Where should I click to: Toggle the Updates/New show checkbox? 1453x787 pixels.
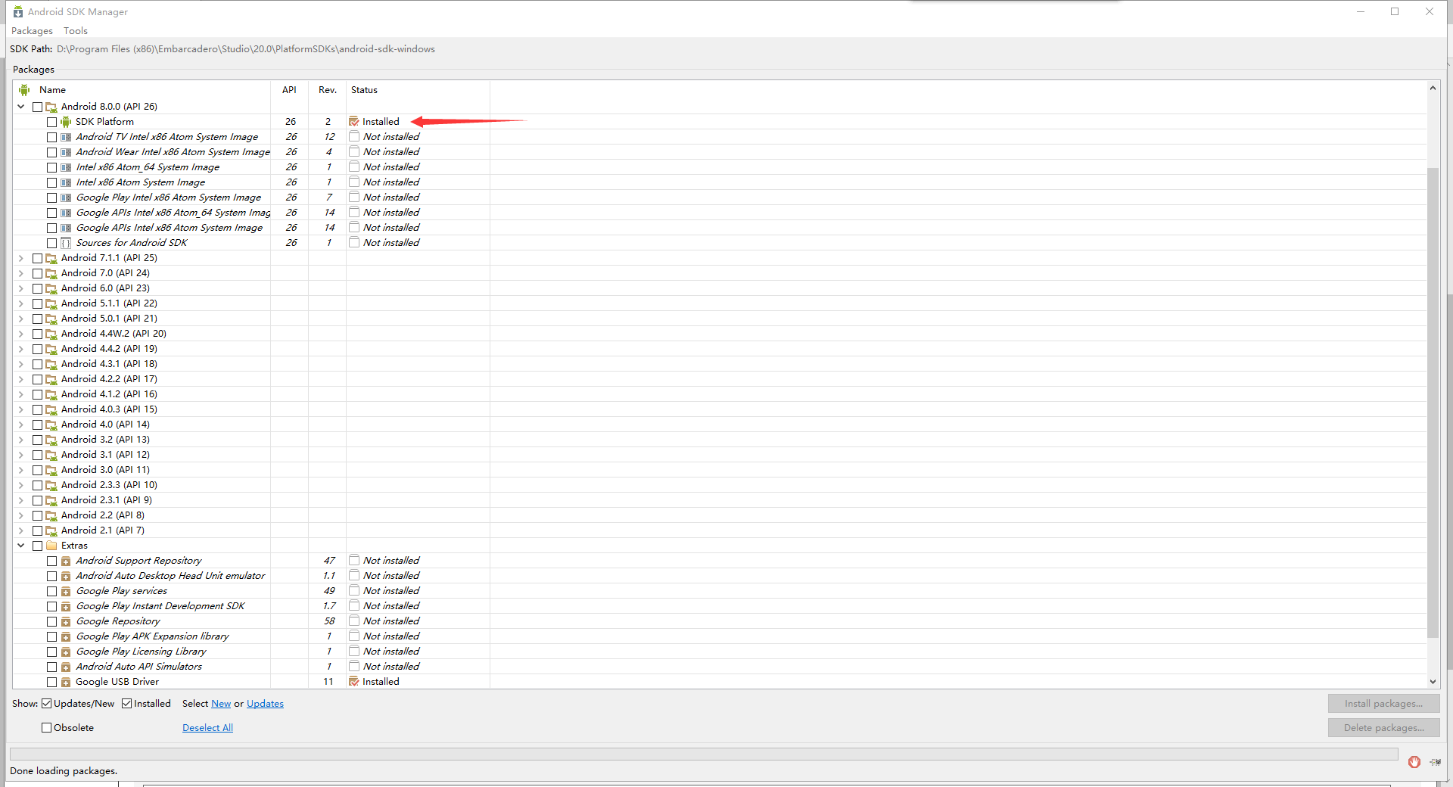tap(47, 704)
